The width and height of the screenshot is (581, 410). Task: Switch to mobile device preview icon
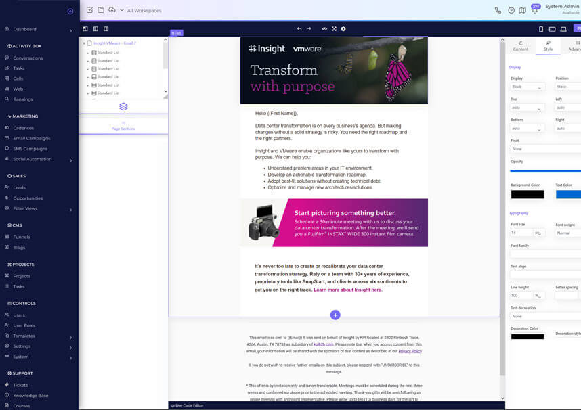point(541,29)
